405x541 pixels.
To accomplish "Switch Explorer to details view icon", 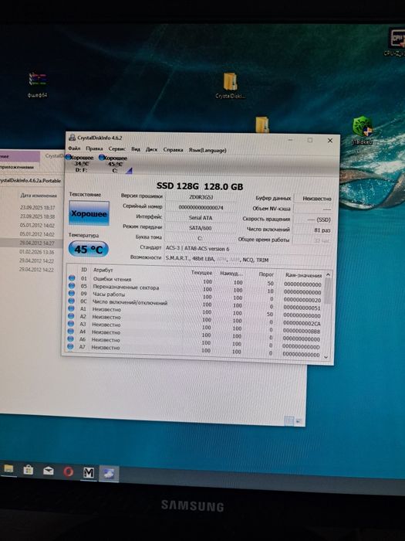I will coord(289,420).
